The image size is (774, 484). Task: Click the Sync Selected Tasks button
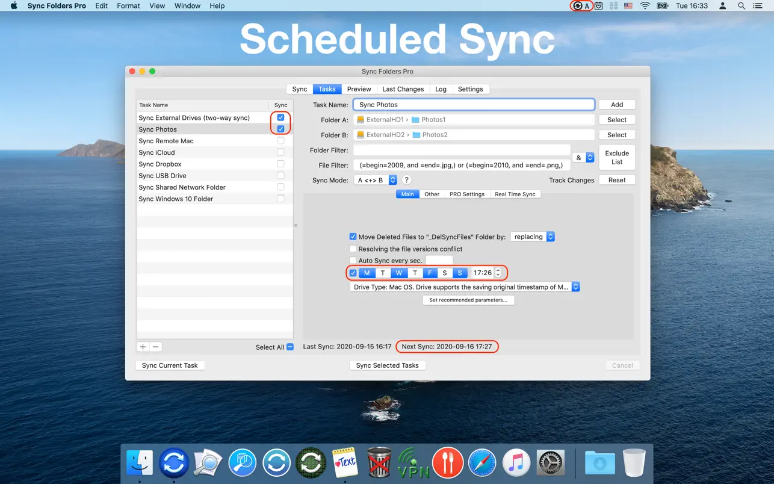click(387, 365)
